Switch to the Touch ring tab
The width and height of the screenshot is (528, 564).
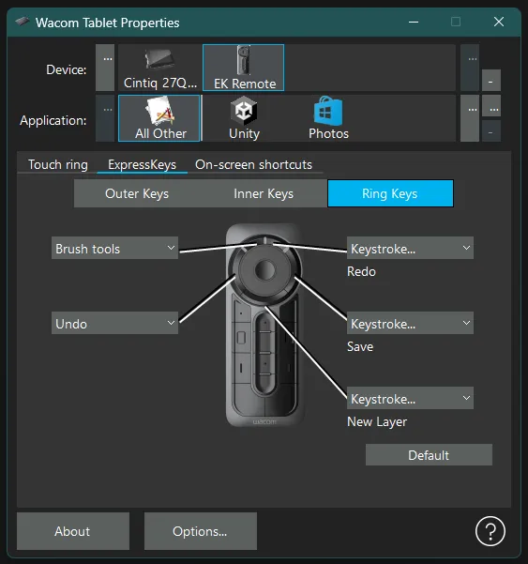[58, 165]
